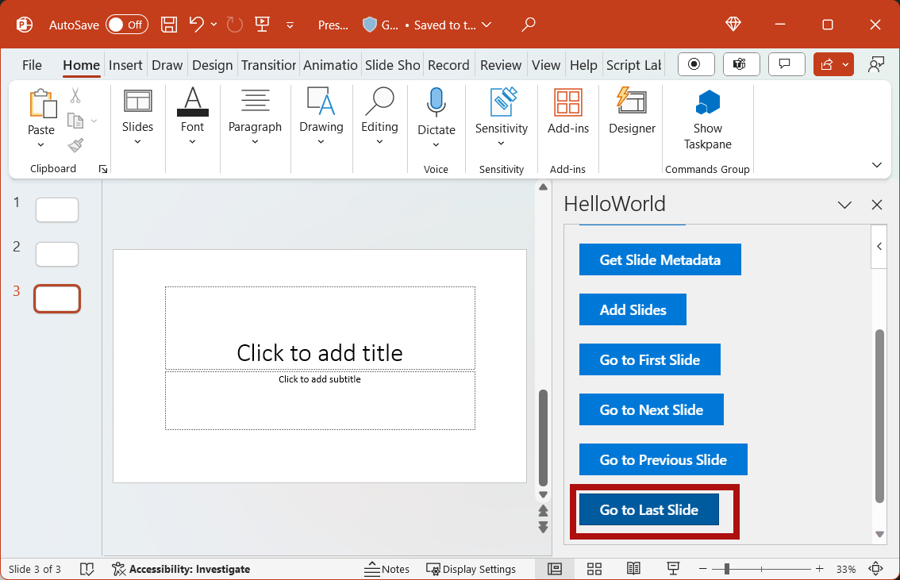The image size is (900, 580).
Task: Toggle AutoSave on
Action: click(127, 25)
